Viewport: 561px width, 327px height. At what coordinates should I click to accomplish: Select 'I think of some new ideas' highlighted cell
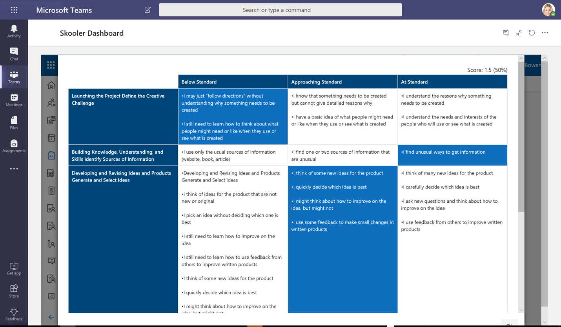point(343,240)
